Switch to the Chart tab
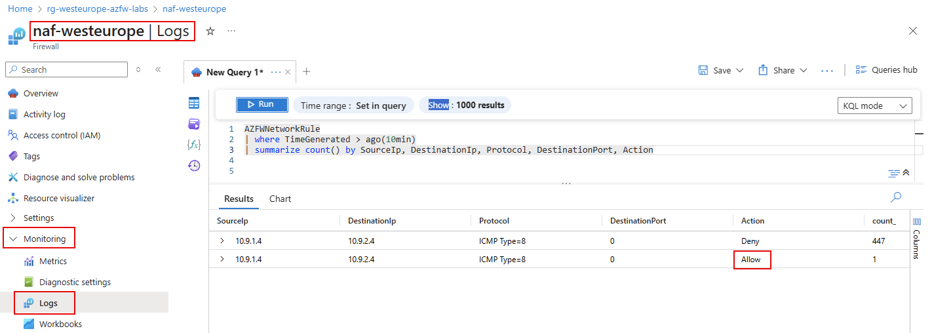Image resolution: width=932 pixels, height=333 pixels. point(280,199)
